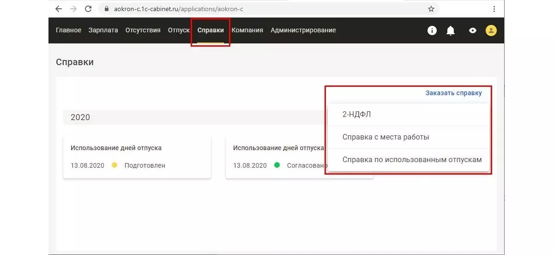Viewport: 554px width, 255px height.
Task: Open the browser three-dot menu
Action: point(494,9)
